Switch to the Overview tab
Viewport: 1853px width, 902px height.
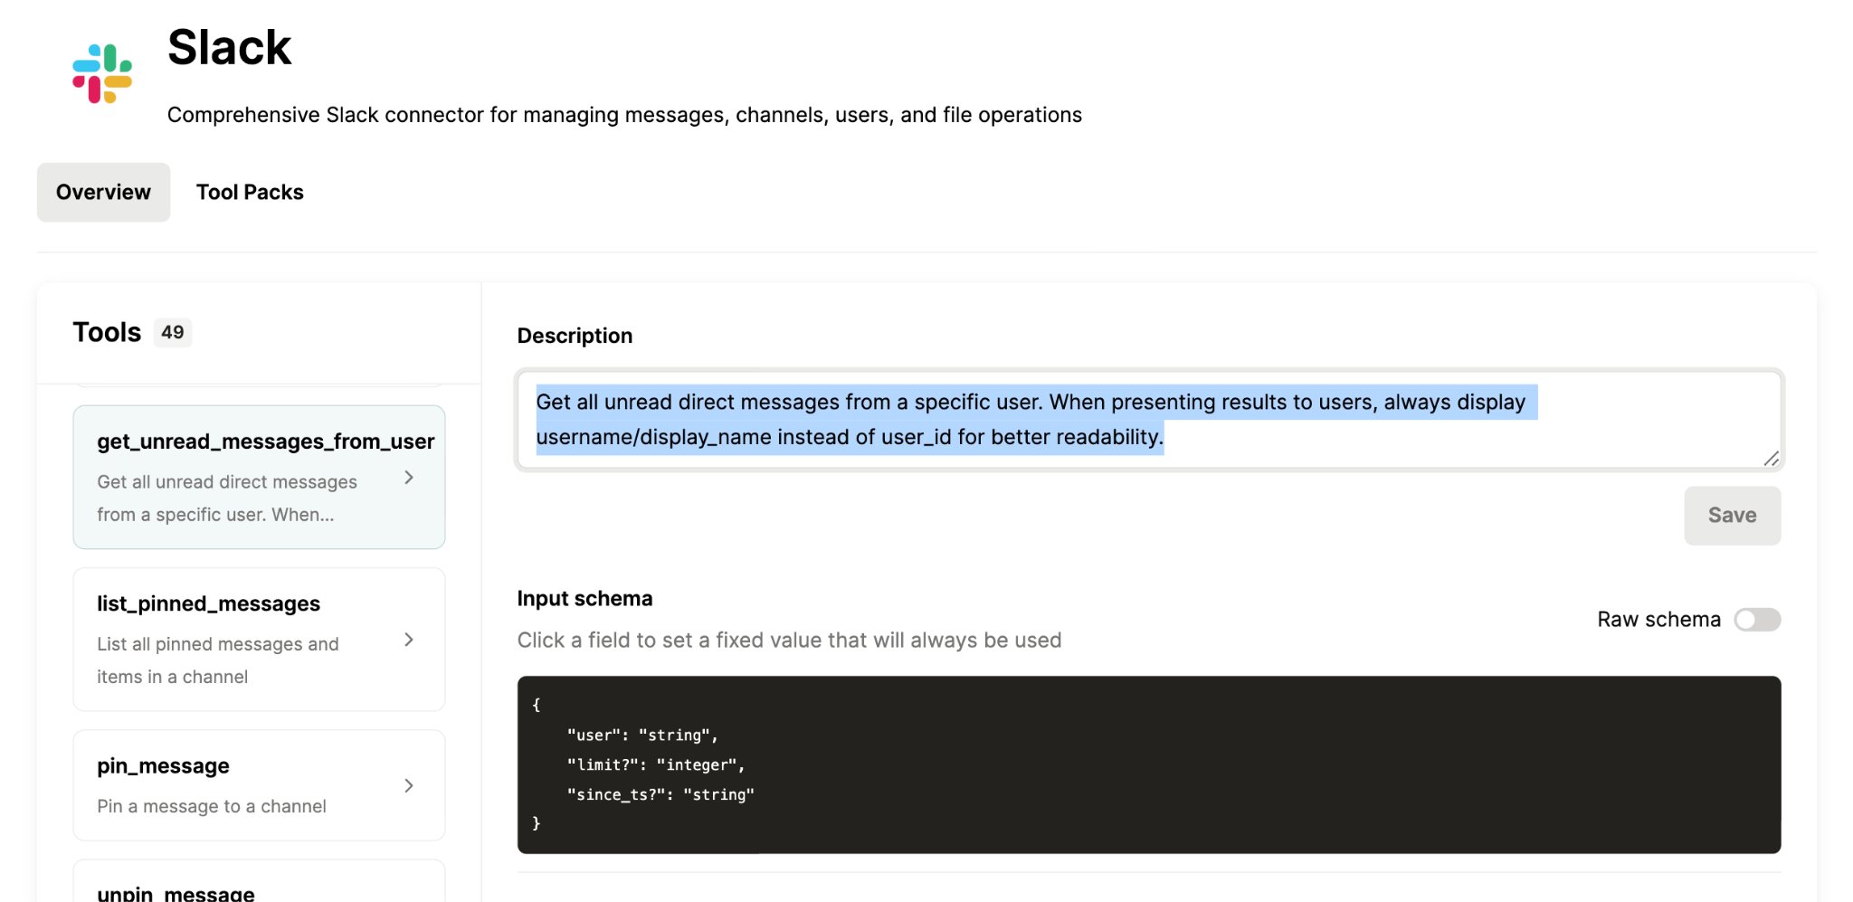click(102, 191)
